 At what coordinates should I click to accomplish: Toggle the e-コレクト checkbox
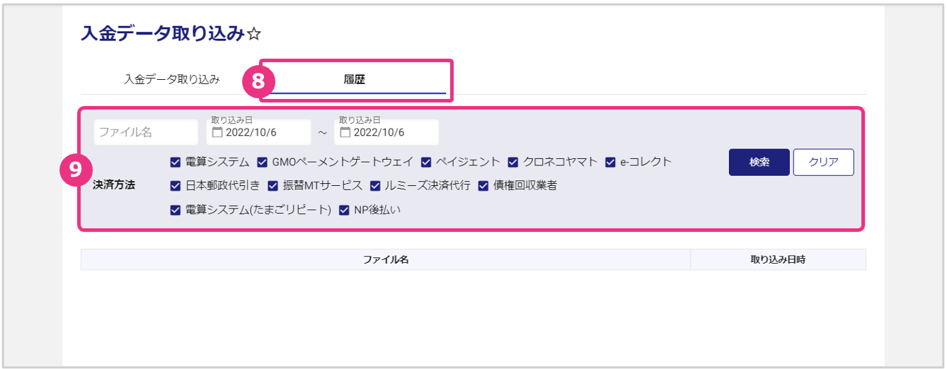pyautogui.click(x=611, y=162)
